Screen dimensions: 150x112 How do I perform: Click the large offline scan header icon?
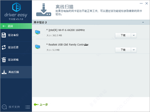click(x=43, y=10)
